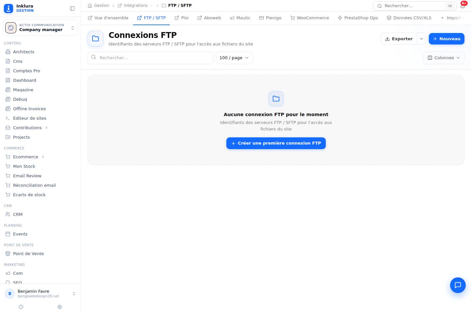This screenshot has height=314, width=471.
Task: Click the Com megaphone icon
Action: point(8,273)
